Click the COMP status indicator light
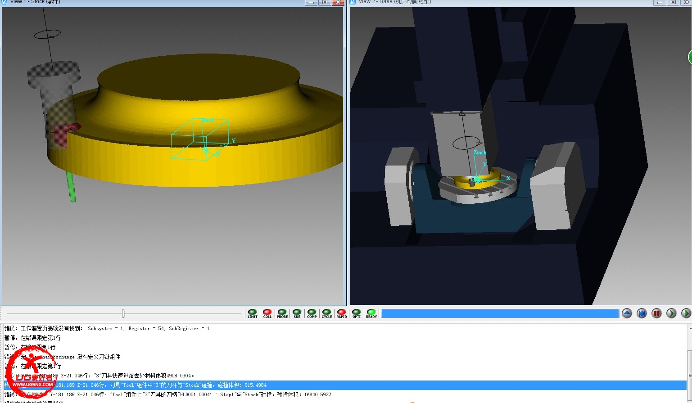The height and width of the screenshot is (403, 692). 312,312
